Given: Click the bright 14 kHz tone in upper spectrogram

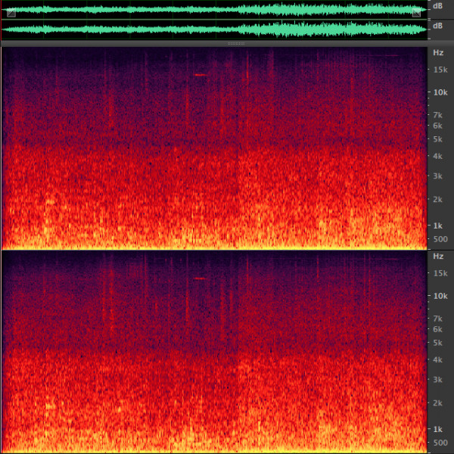Looking at the screenshot, I should pyautogui.click(x=201, y=75).
